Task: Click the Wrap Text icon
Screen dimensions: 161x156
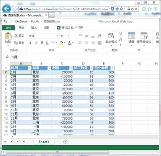Action: 99,36
